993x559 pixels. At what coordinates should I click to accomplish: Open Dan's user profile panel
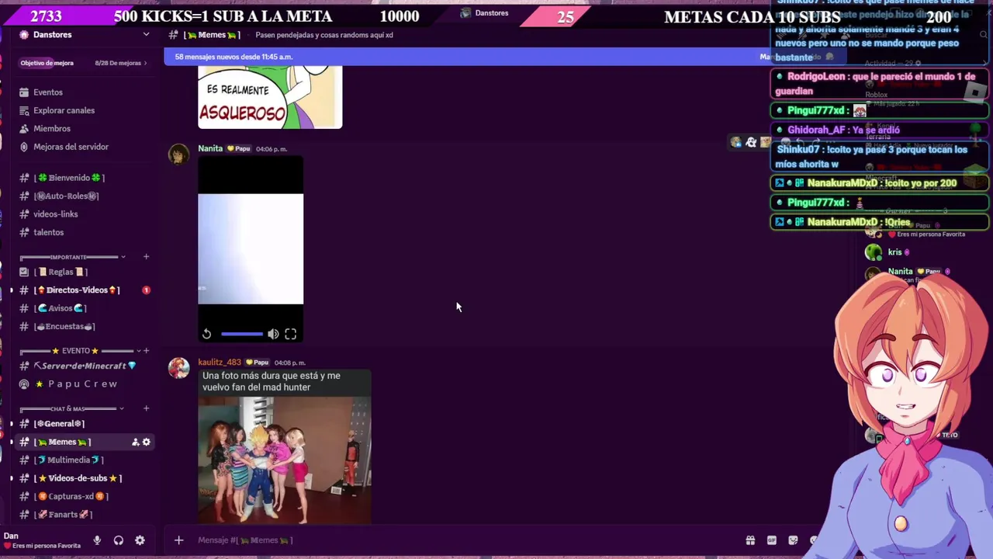pos(42,540)
